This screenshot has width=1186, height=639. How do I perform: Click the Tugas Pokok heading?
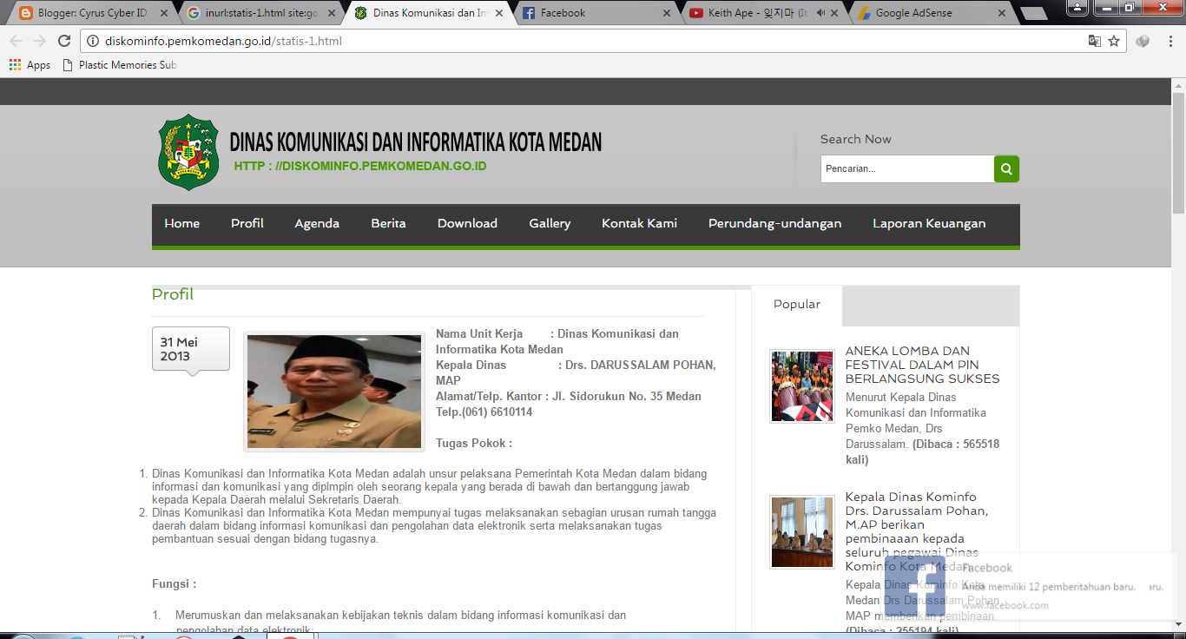coord(474,444)
